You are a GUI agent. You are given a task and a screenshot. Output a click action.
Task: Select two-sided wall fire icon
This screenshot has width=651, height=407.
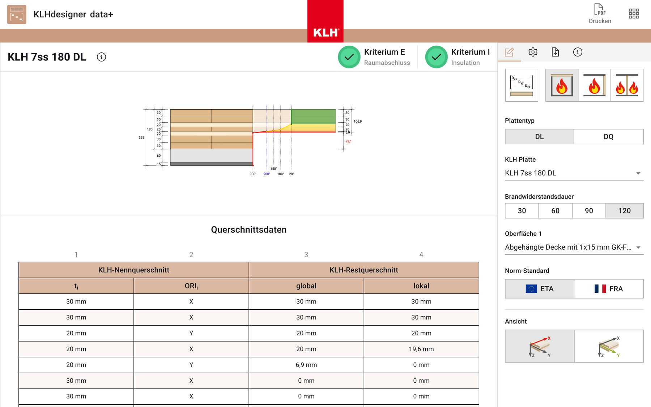click(627, 85)
